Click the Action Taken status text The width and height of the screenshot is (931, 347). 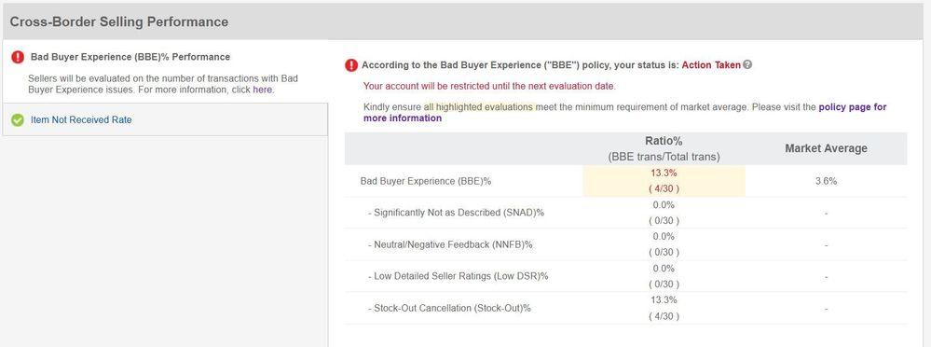pyautogui.click(x=711, y=65)
